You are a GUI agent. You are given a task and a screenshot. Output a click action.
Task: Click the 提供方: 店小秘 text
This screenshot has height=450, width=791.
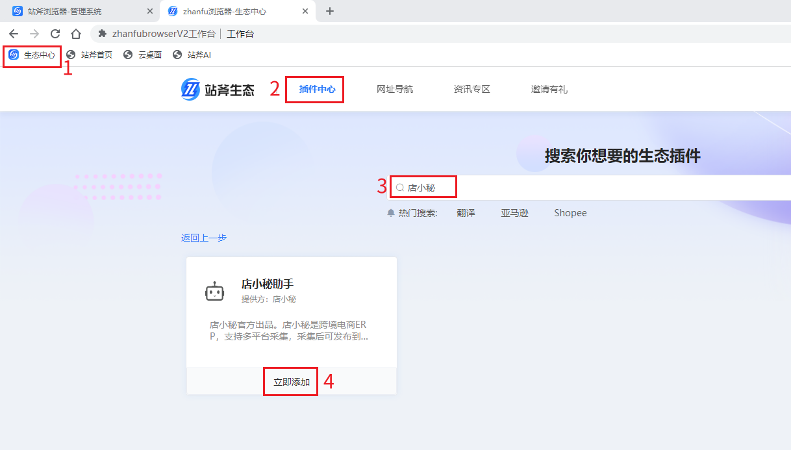pos(269,299)
